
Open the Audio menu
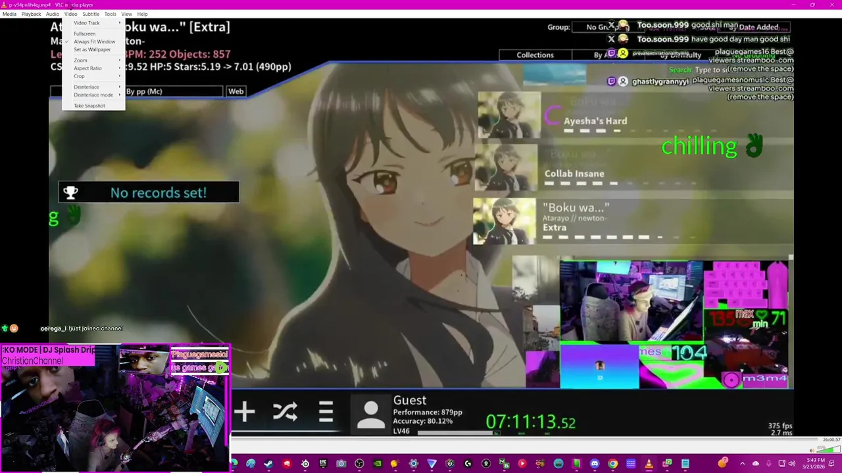click(x=52, y=14)
